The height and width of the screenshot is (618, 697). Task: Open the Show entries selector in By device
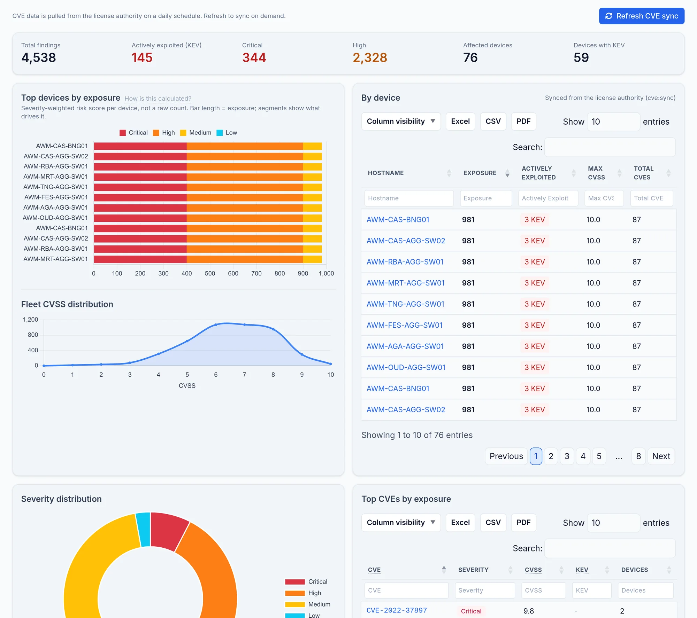coord(613,122)
